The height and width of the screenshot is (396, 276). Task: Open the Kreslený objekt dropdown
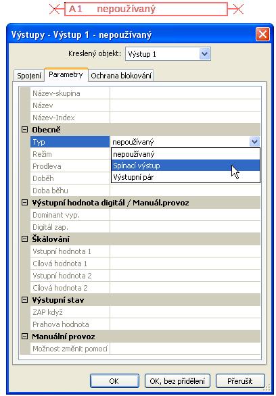[204, 54]
